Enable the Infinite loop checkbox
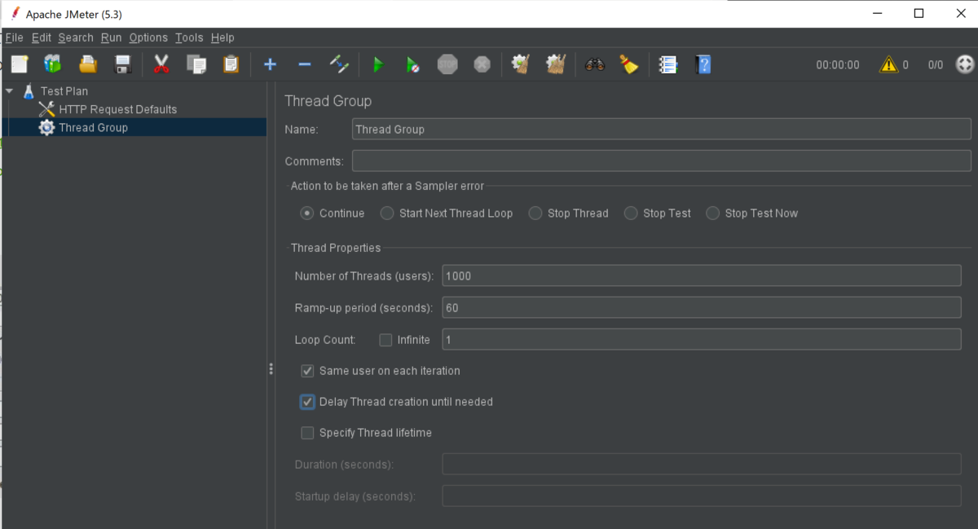Viewport: 978px width, 529px height. [x=386, y=340]
